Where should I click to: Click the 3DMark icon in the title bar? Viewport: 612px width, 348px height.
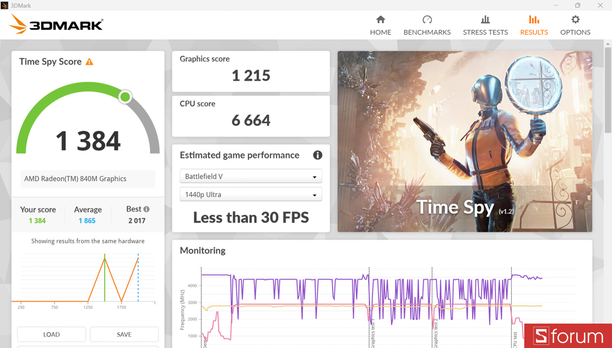[x=5, y=5]
